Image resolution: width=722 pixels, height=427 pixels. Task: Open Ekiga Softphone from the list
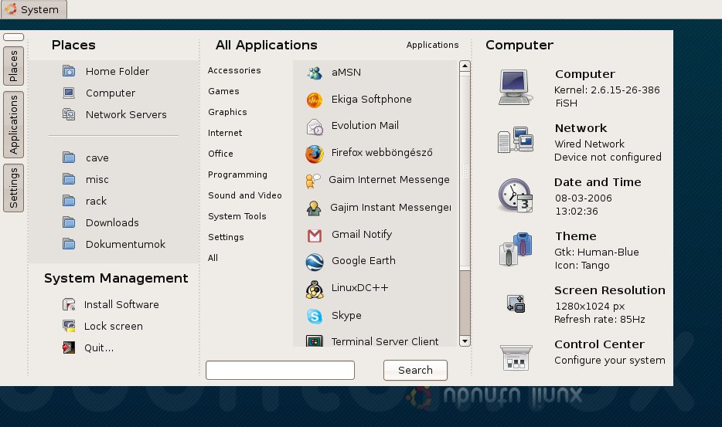click(x=314, y=100)
